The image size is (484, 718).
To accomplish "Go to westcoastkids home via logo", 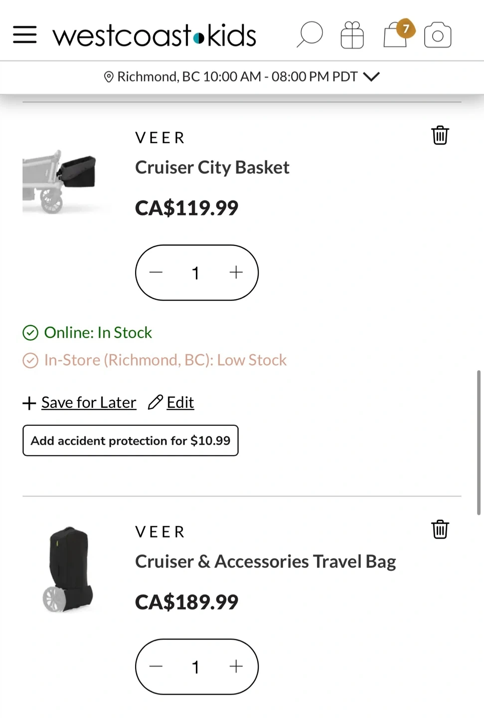I will [155, 35].
